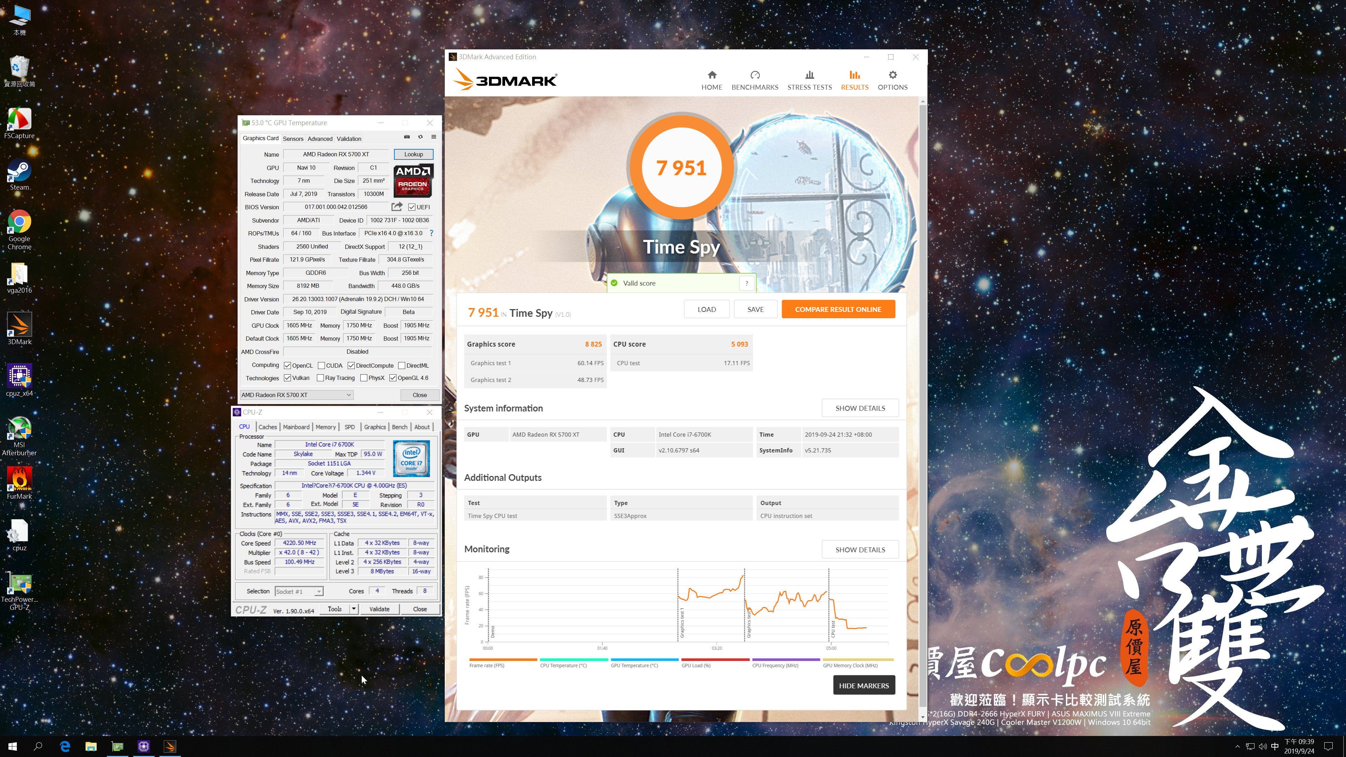Toggle Vulkan checkbox
The height and width of the screenshot is (757, 1346).
[x=287, y=378]
